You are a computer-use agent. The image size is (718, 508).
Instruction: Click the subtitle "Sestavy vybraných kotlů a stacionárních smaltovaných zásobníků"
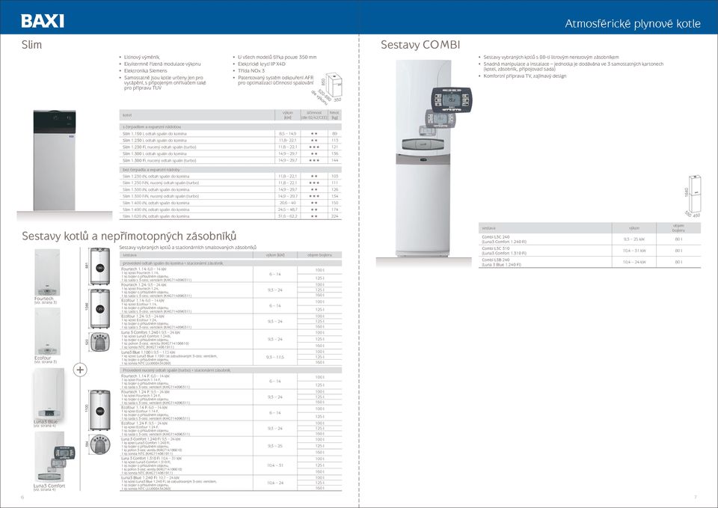coord(188,248)
